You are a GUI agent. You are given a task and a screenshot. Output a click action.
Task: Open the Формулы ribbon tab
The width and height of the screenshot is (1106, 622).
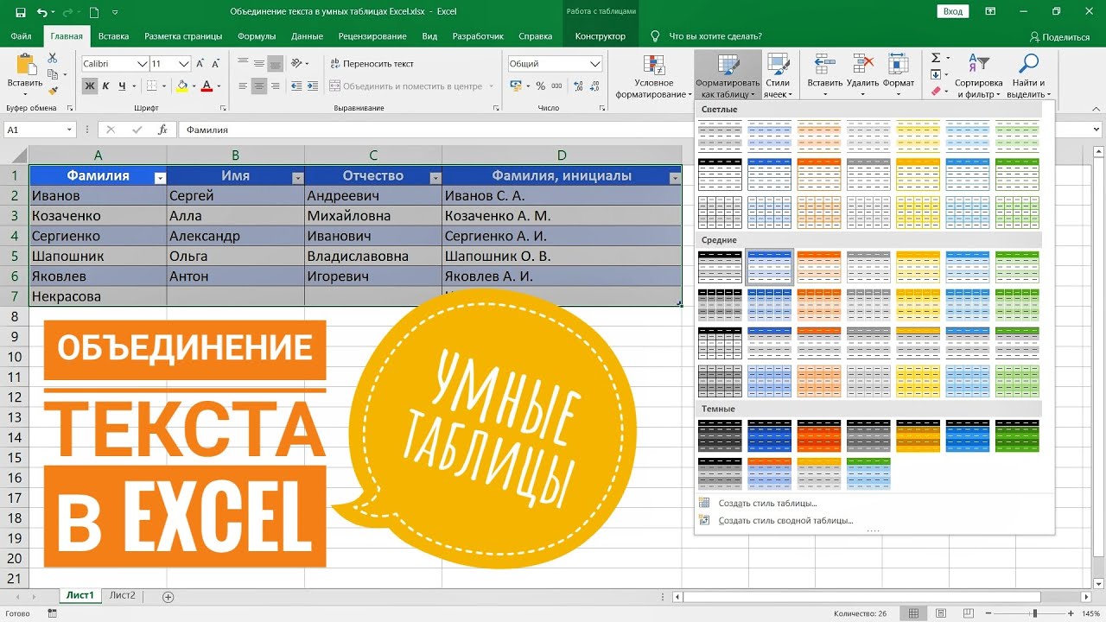click(x=257, y=36)
